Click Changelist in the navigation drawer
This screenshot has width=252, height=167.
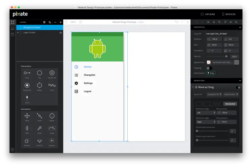click(x=89, y=75)
